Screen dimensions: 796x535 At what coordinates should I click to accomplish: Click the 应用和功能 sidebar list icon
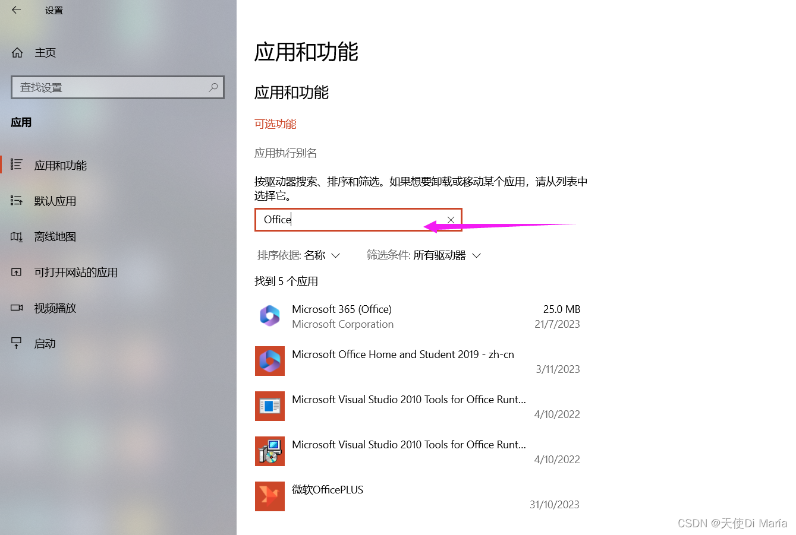pos(17,164)
